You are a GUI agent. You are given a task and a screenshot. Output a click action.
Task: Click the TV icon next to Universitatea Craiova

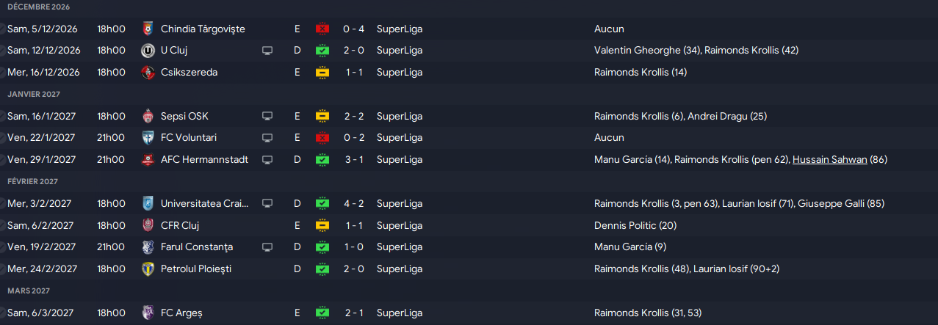[267, 203]
